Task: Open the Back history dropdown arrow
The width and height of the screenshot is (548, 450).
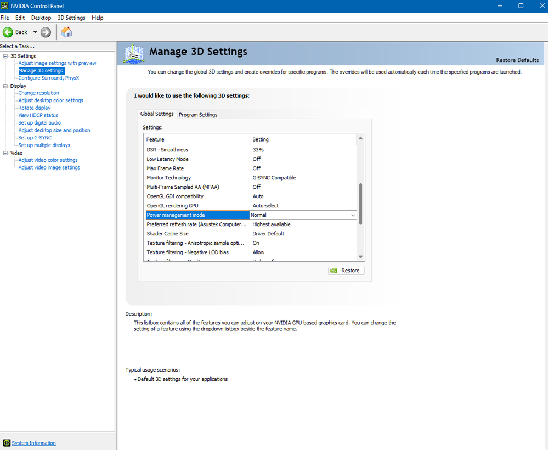Action: click(x=35, y=32)
